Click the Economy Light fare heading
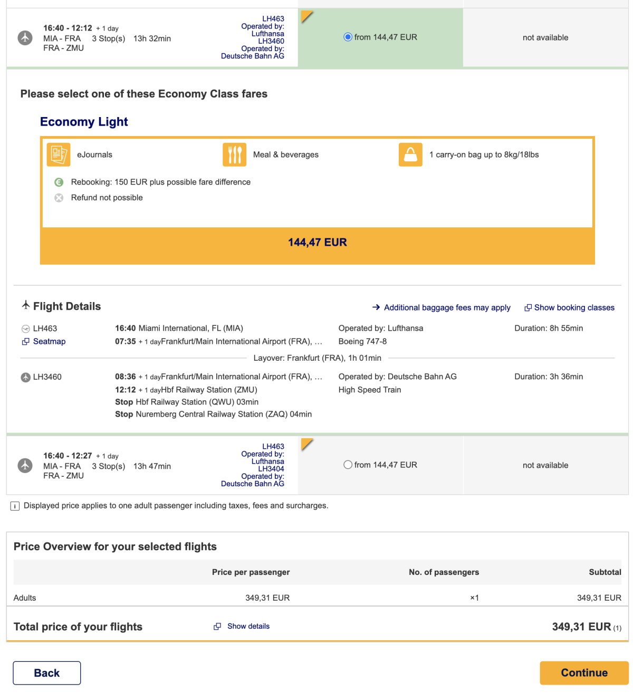The height and width of the screenshot is (693, 633). coord(84,122)
